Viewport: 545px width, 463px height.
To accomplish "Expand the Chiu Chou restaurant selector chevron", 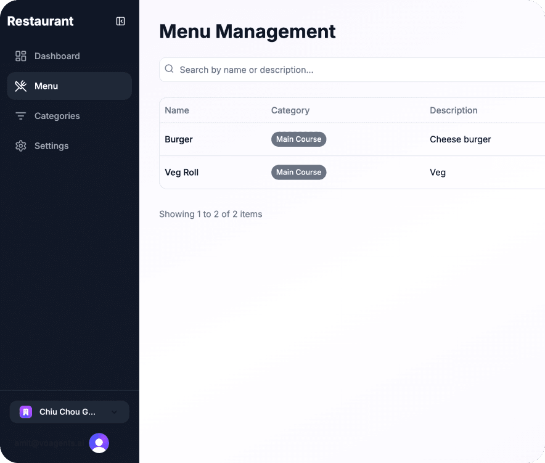I will click(x=114, y=412).
